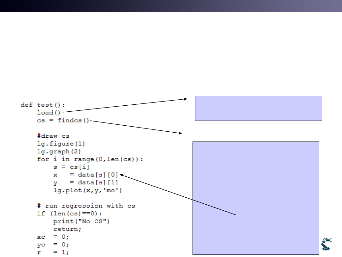Click the 'return;' statement
This screenshot has width=342, height=257.
click(65, 229)
